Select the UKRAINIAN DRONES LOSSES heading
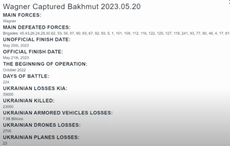Screen dimensions: 230x146 pyautogui.click(x=41, y=125)
